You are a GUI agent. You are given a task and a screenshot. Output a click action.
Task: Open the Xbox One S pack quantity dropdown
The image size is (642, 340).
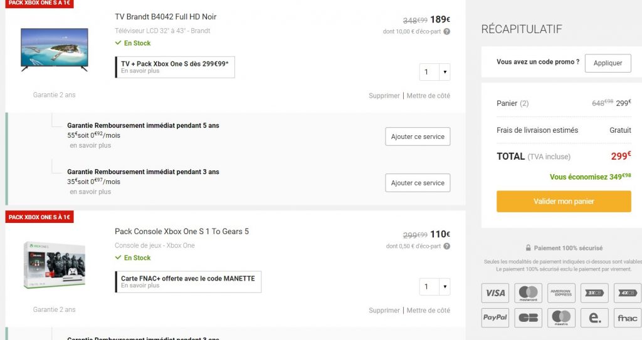[434, 287]
